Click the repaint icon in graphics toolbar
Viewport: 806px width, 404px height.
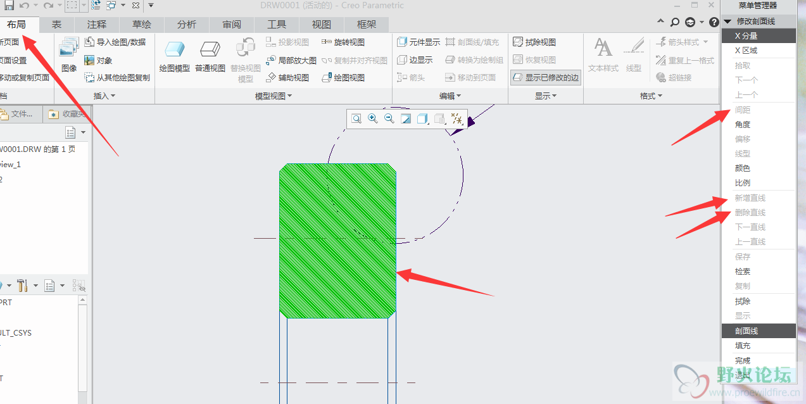406,118
